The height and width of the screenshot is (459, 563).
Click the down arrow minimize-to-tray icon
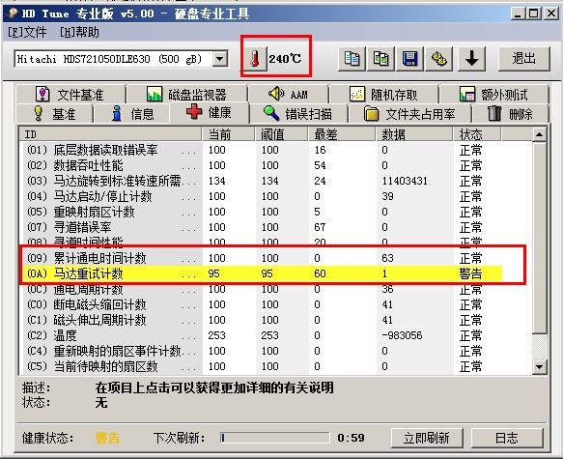[x=472, y=59]
